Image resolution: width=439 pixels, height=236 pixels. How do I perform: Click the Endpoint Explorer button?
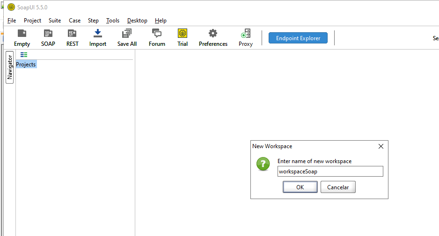pyautogui.click(x=298, y=38)
